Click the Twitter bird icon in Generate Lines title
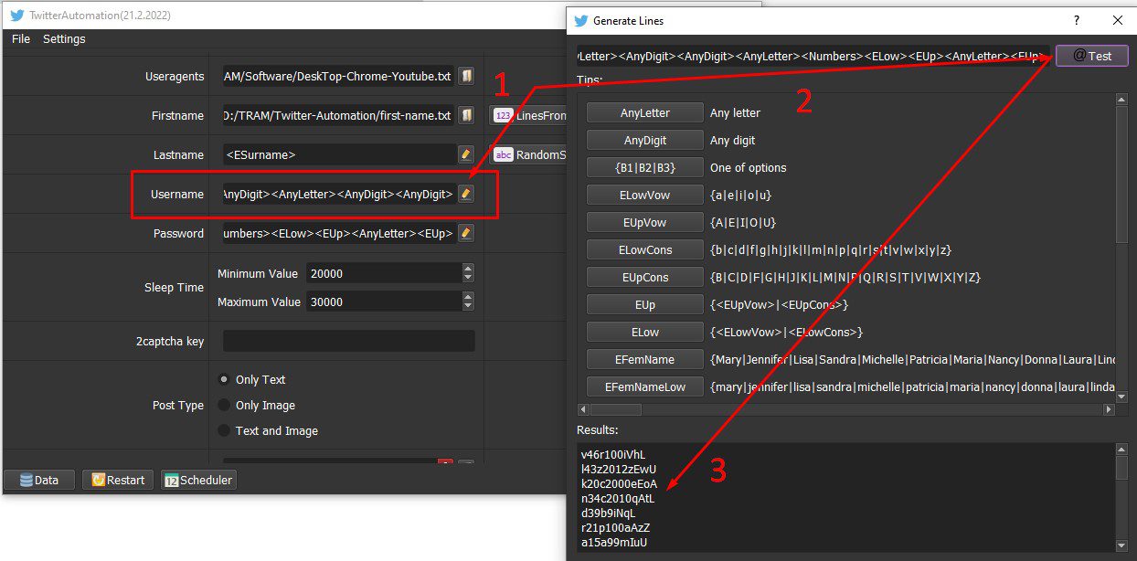This screenshot has width=1137, height=561. [x=581, y=20]
